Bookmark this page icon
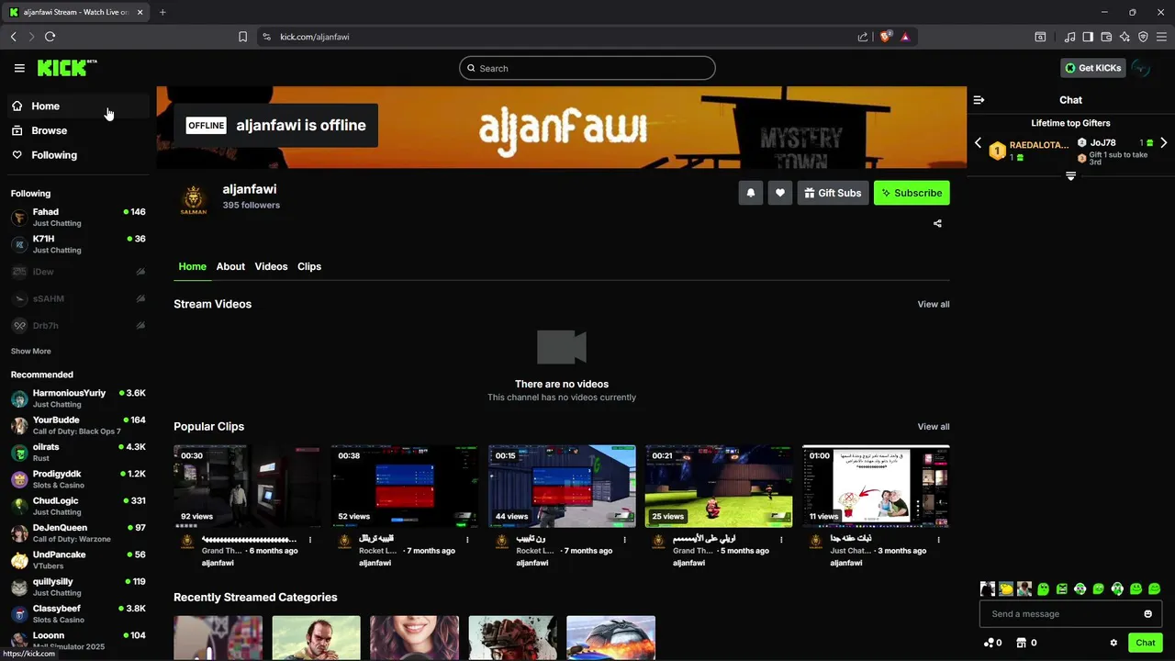Screen dimensions: 1175x661 pos(242,37)
